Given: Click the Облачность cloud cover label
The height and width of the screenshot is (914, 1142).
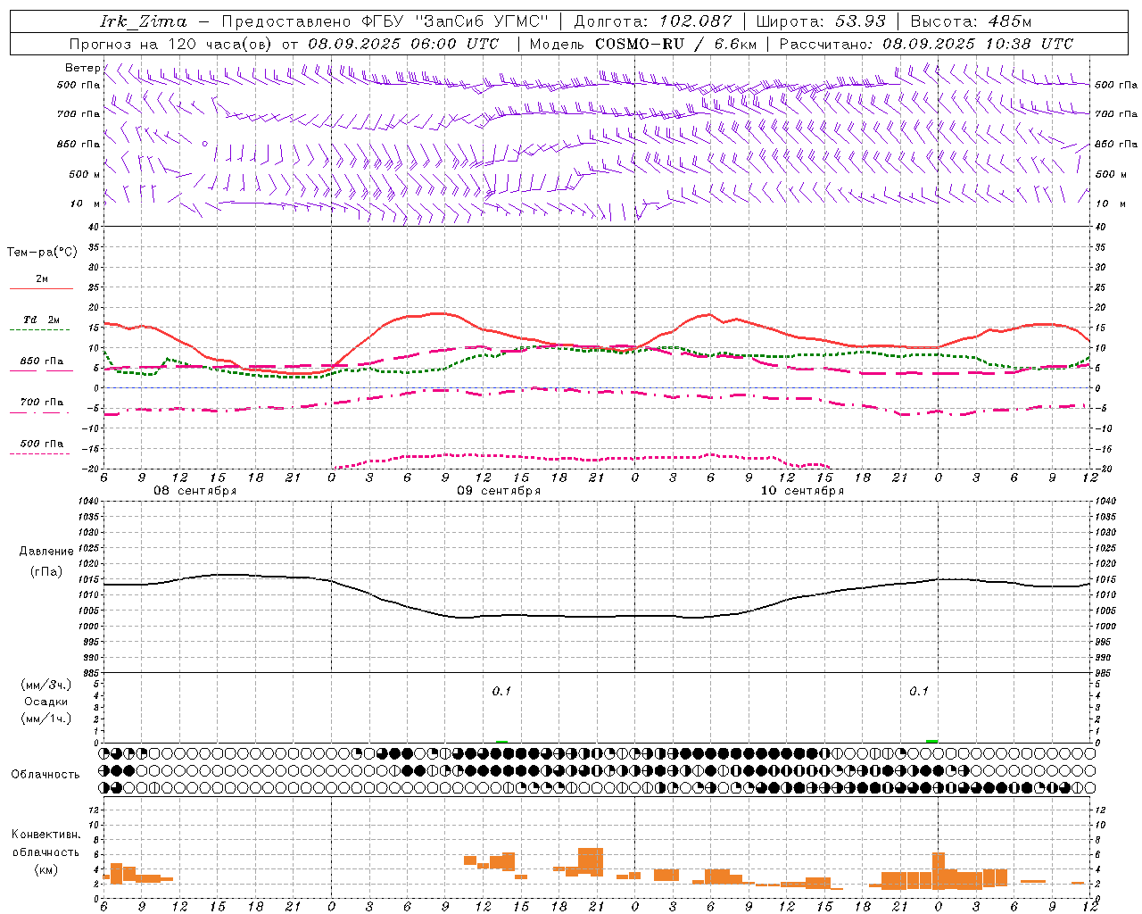Looking at the screenshot, I should pos(46,774).
